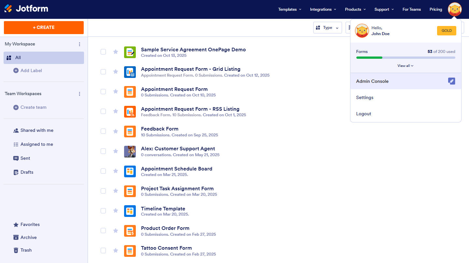The height and width of the screenshot is (263, 469).
Task: Click the Sample Service Agreement sign icon
Action: [x=130, y=52]
